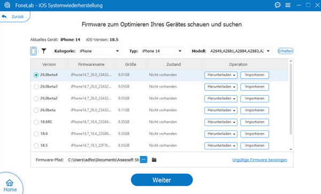Select the 26.0beta3 firmware radio button
Viewport: 321px width, 194px height.
tap(36, 87)
